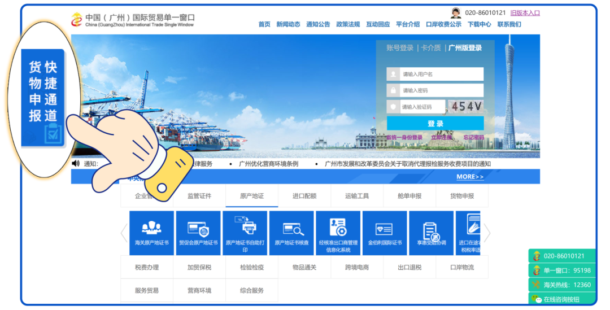
Task: Switch to 卡介质 login tab
Action: [431, 48]
